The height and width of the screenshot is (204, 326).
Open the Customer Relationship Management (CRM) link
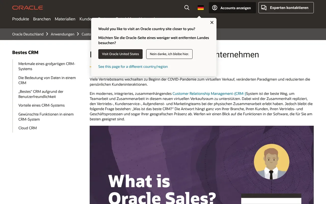click(x=209, y=93)
